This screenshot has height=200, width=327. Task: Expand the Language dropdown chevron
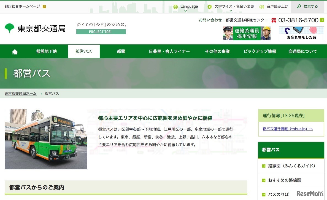click(x=185, y=11)
